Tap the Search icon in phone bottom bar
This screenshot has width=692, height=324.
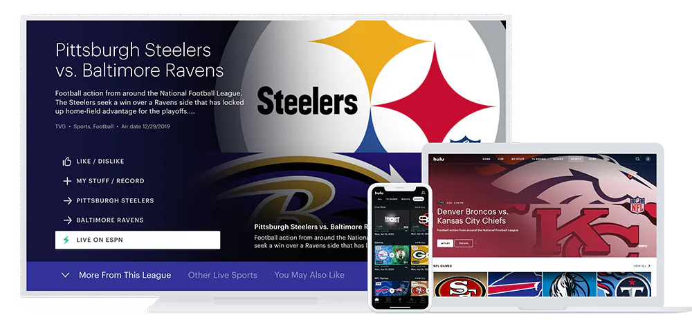(423, 301)
